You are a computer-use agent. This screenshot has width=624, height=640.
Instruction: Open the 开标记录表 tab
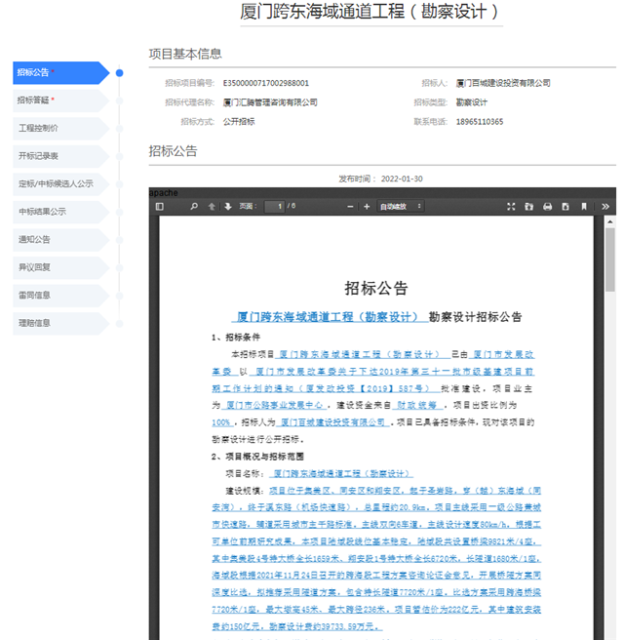point(61,156)
